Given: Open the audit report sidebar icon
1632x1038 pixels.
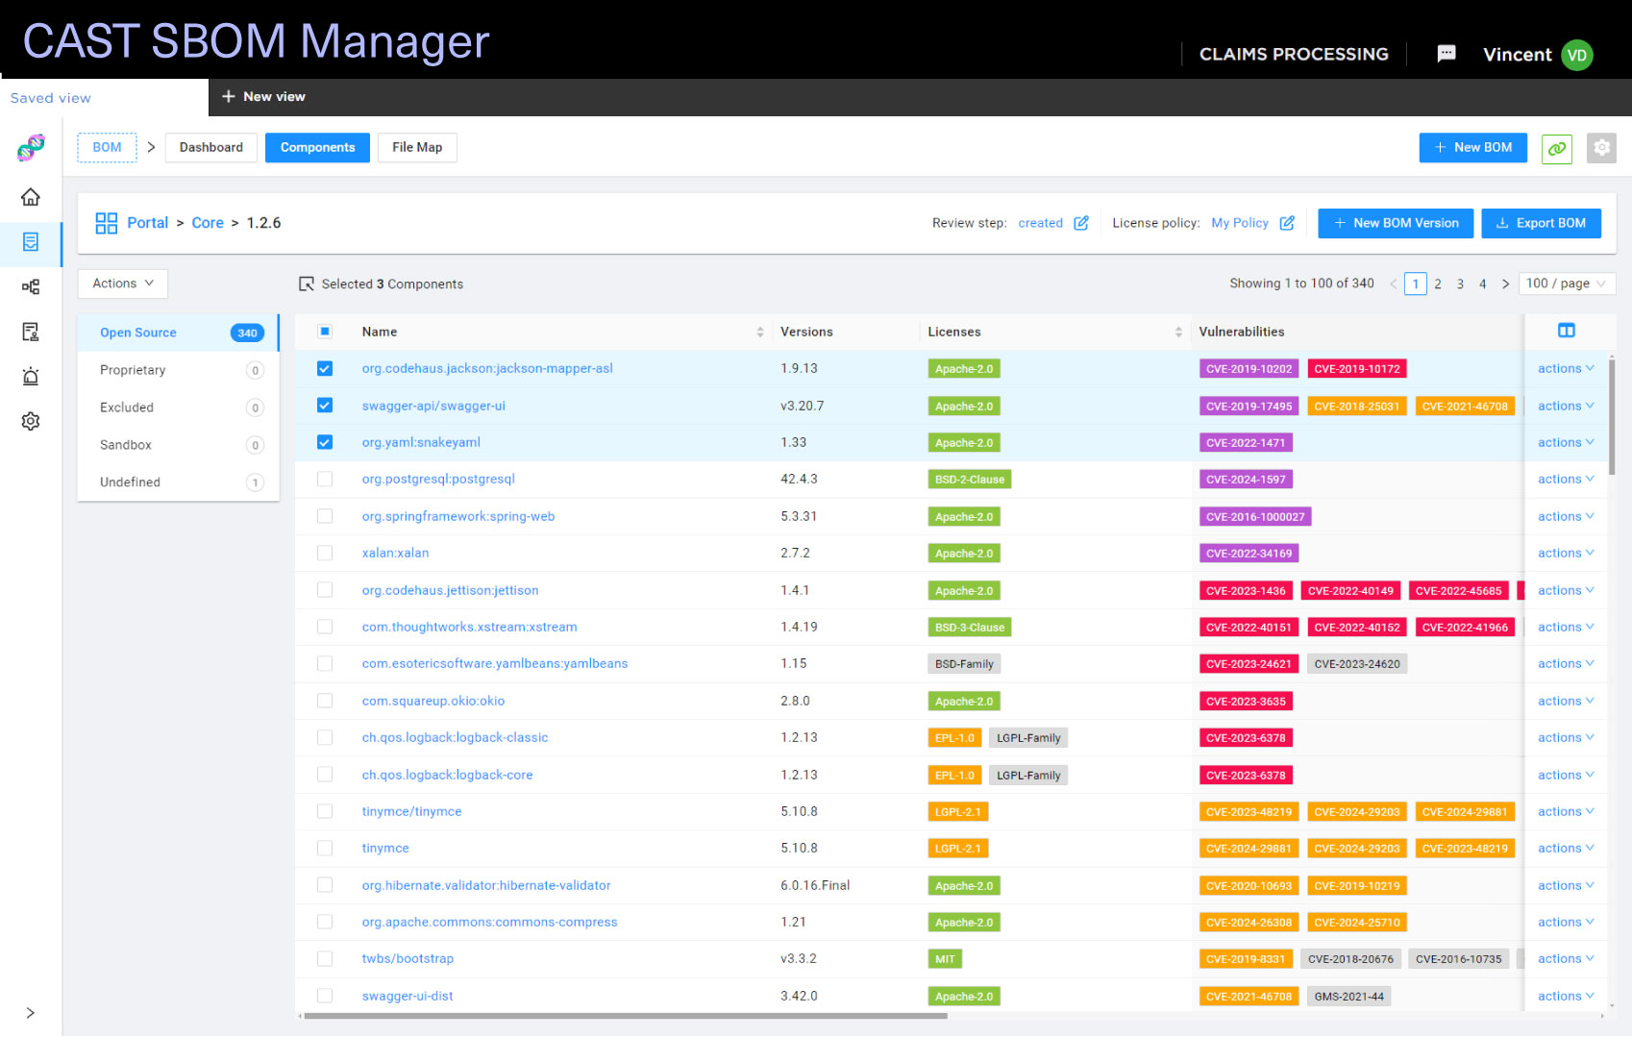Looking at the screenshot, I should click(x=30, y=331).
